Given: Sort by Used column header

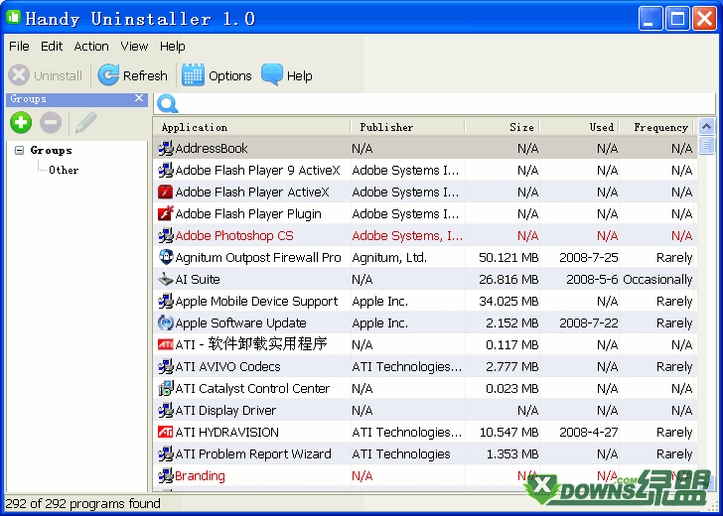Looking at the screenshot, I should click(580, 127).
